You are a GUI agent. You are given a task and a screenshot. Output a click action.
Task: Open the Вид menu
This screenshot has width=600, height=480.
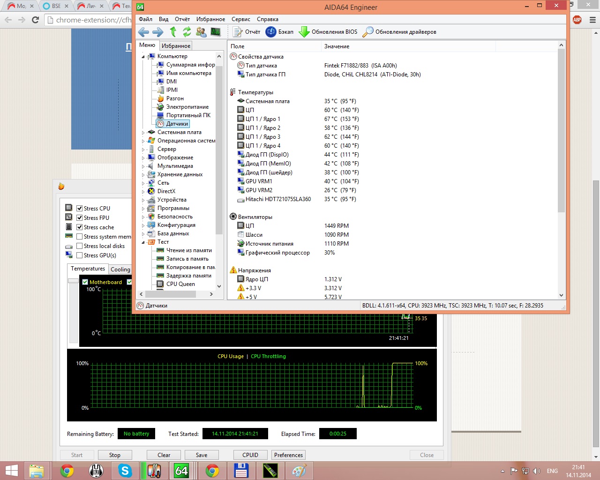(x=164, y=19)
